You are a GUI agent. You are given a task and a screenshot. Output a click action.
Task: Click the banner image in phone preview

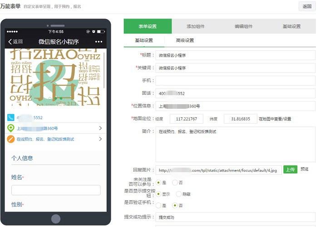point(54,77)
